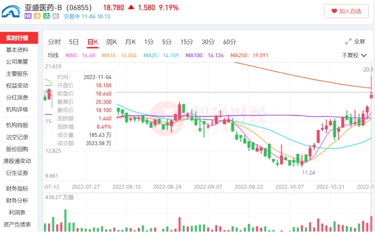This screenshot has width=375, height=232.
Task: Click the MA10: 16.034 indicator label
Action: point(119,55)
